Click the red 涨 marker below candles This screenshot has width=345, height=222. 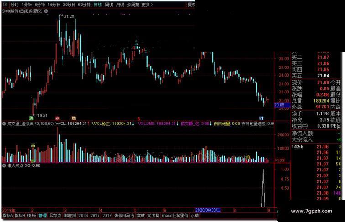(x=57, y=118)
